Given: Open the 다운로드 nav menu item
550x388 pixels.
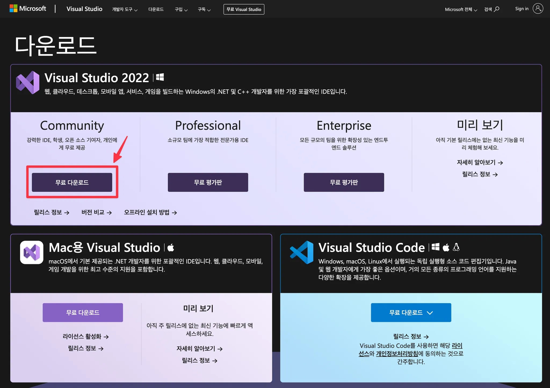Looking at the screenshot, I should pos(156,9).
